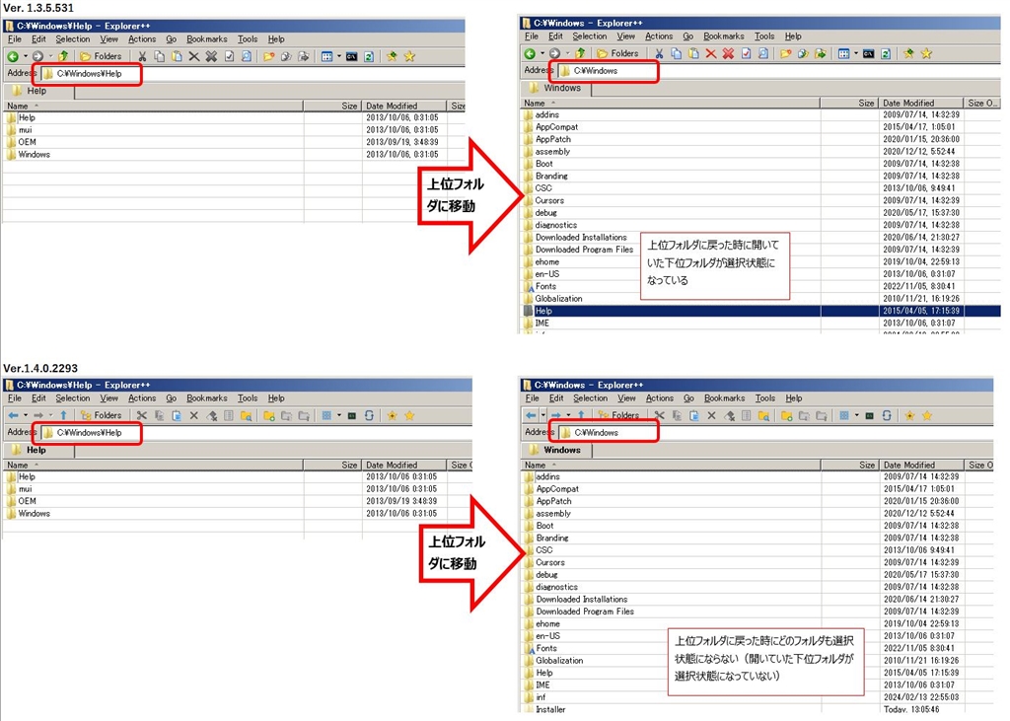The height and width of the screenshot is (721, 1010).
Task: Click Copy icon in the 1.3.5.531 Help window
Action: [159, 56]
